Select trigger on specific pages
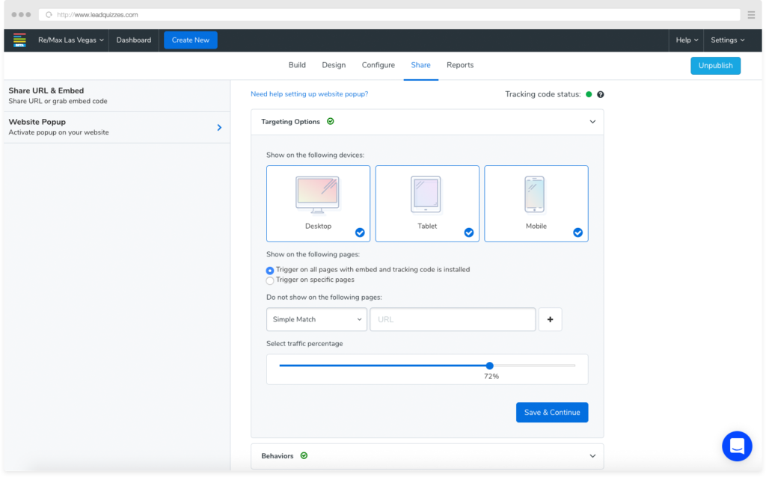 (x=269, y=280)
